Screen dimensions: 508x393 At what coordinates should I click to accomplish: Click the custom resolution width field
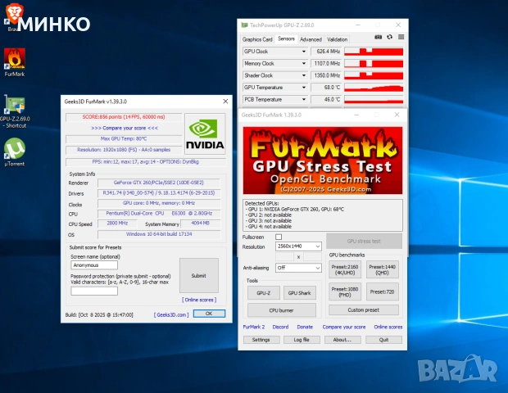tap(284, 257)
